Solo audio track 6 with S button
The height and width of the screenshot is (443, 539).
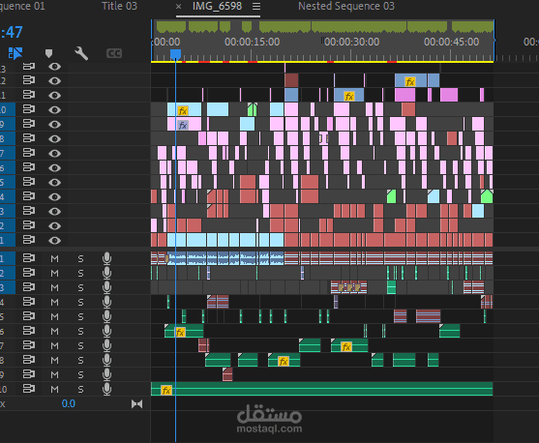point(80,332)
